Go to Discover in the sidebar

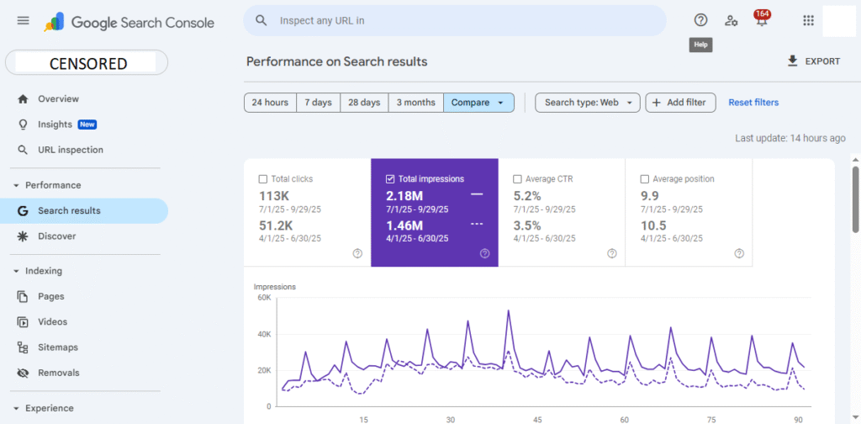click(56, 236)
